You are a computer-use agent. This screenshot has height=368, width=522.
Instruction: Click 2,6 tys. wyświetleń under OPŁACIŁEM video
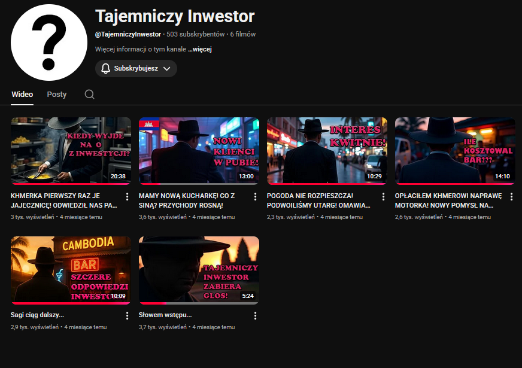[419, 217]
